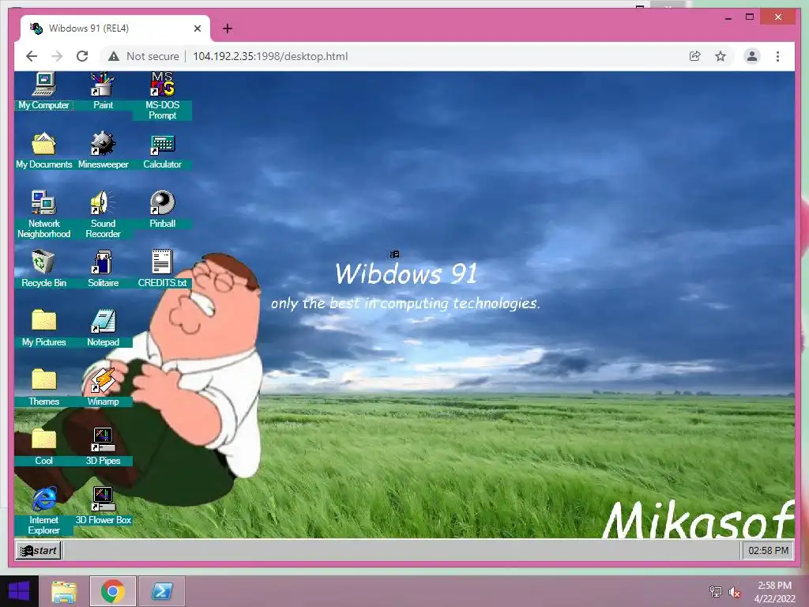Click the Not secure warning indicator
Viewport: 809px width, 607px height.
tap(144, 56)
